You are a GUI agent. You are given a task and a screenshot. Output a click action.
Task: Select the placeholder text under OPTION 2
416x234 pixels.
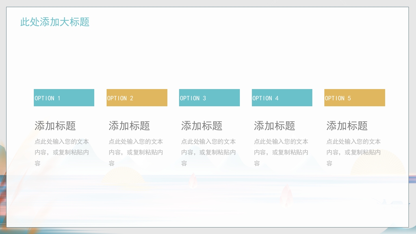135,152
